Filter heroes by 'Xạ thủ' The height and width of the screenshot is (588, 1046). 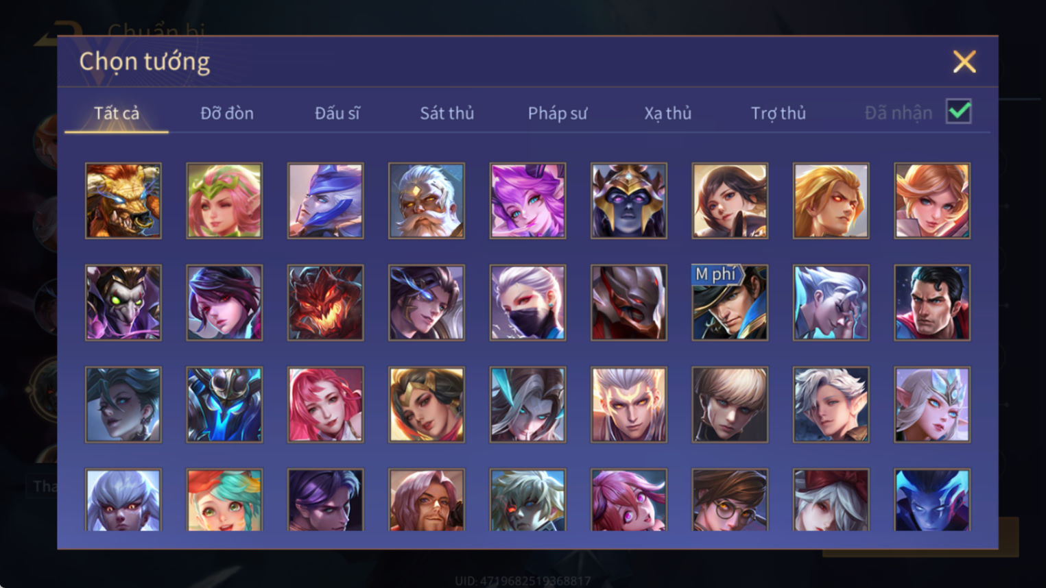(x=668, y=113)
